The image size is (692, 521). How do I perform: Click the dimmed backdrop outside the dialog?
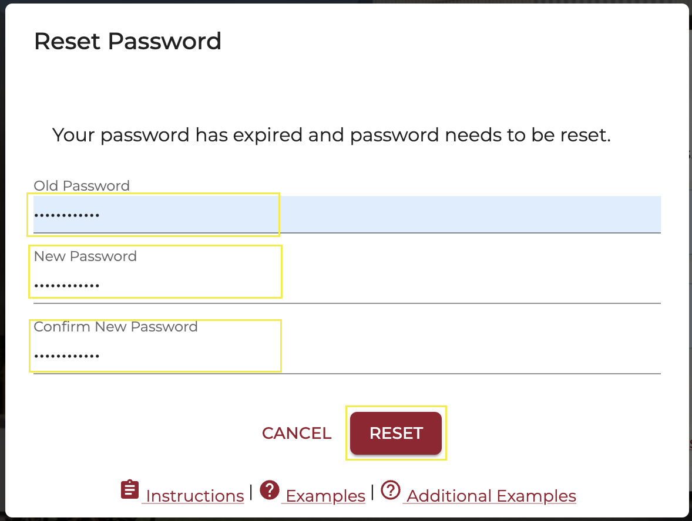[x=690, y=176]
